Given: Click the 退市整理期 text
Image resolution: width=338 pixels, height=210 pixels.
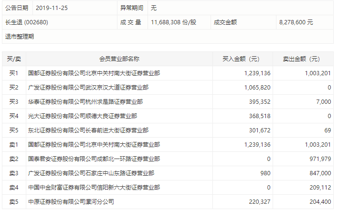Looking at the screenshot, I should point(20,37).
